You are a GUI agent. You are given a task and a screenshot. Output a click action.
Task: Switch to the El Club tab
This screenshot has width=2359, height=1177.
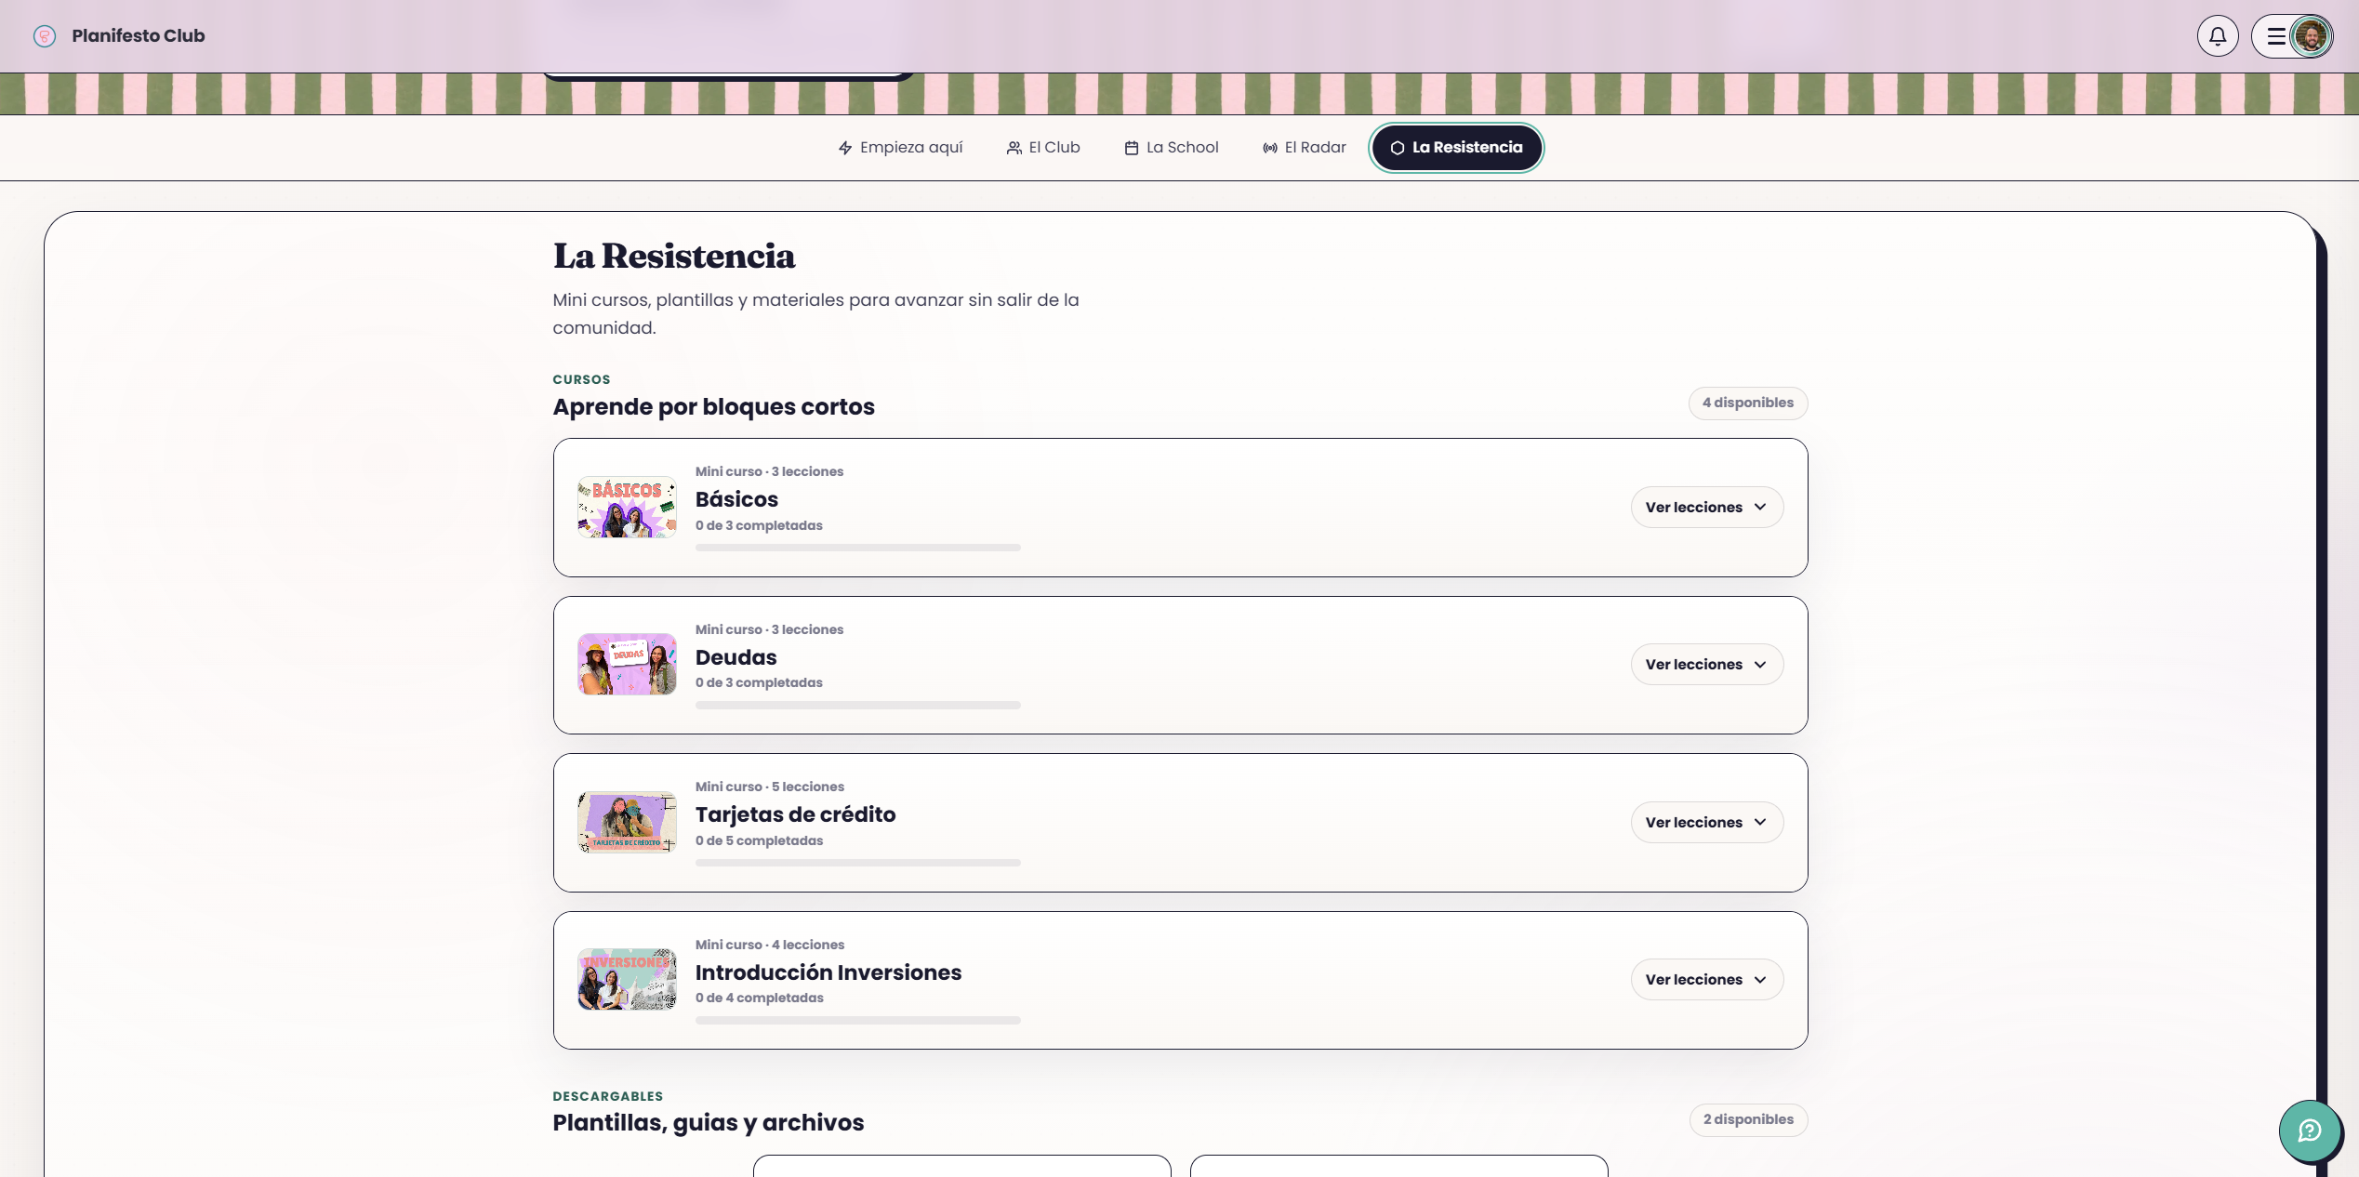[1043, 148]
